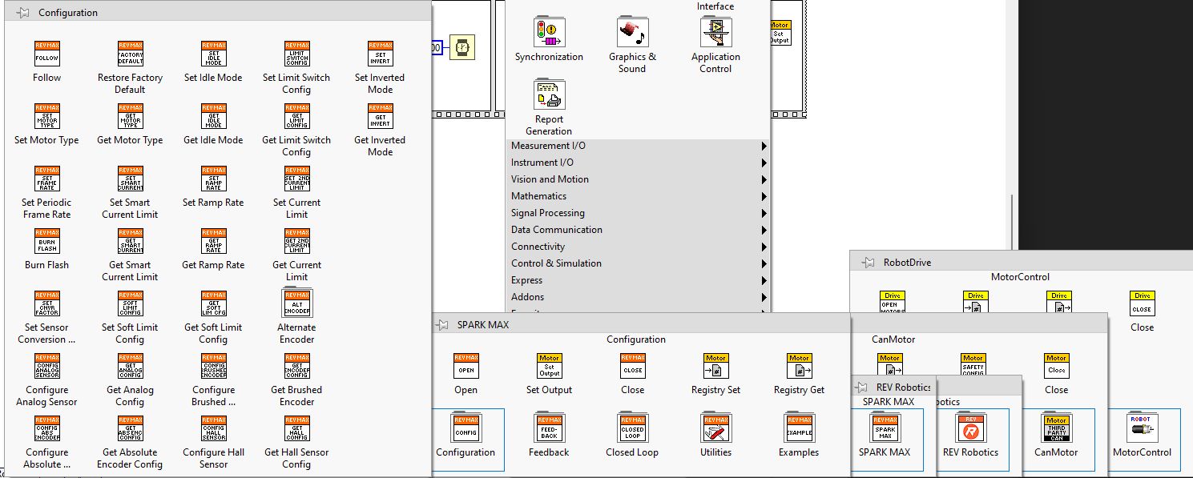Viewport: 1193px width, 478px height.
Task: Choose the Get Idle Mode VI
Action: click(214, 116)
